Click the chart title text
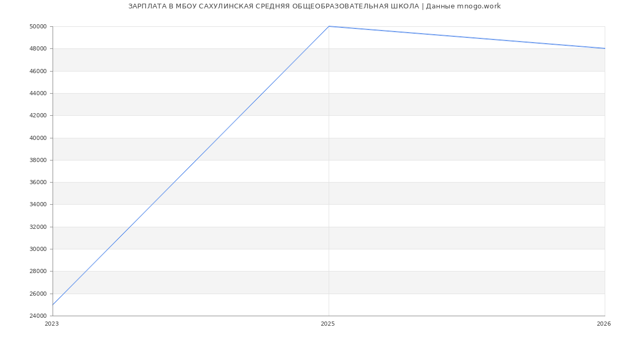This screenshot has height=342, width=631. [x=314, y=6]
